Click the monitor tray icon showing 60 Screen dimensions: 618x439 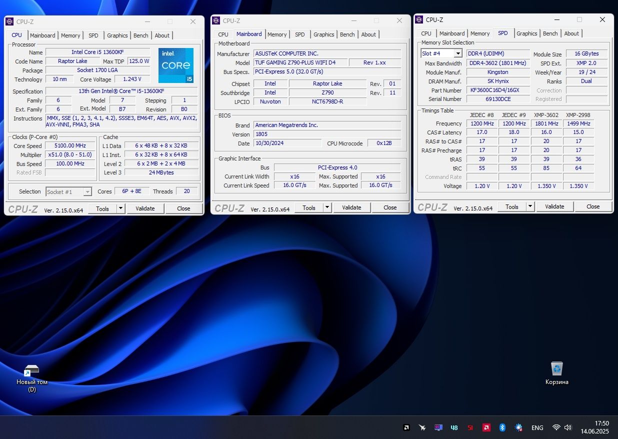pos(438,427)
